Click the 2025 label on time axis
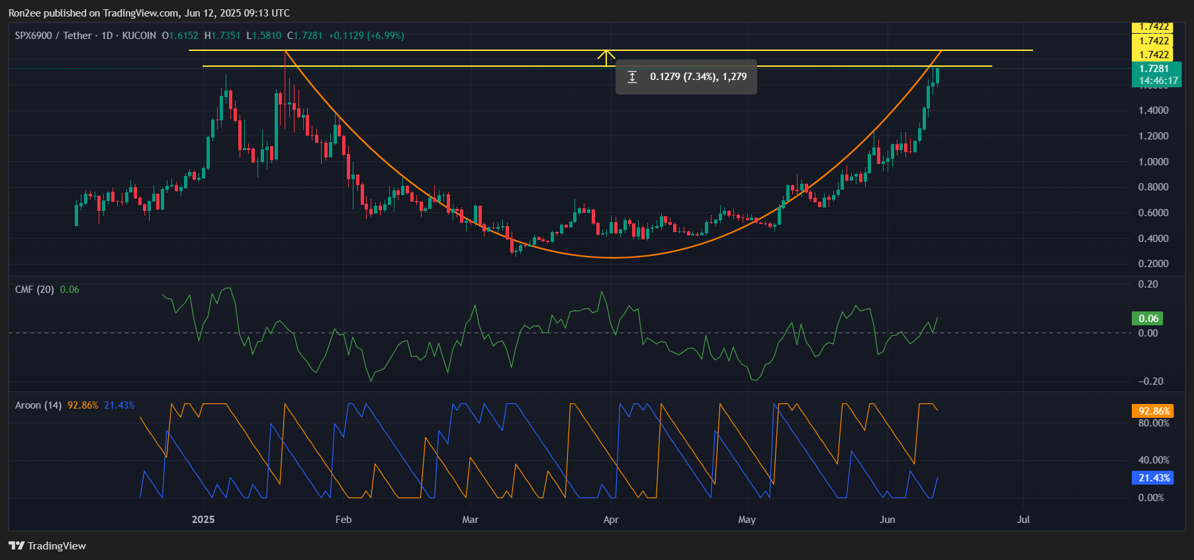 click(x=203, y=520)
